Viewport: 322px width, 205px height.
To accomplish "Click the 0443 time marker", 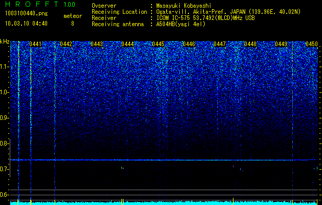I will click(x=97, y=44).
